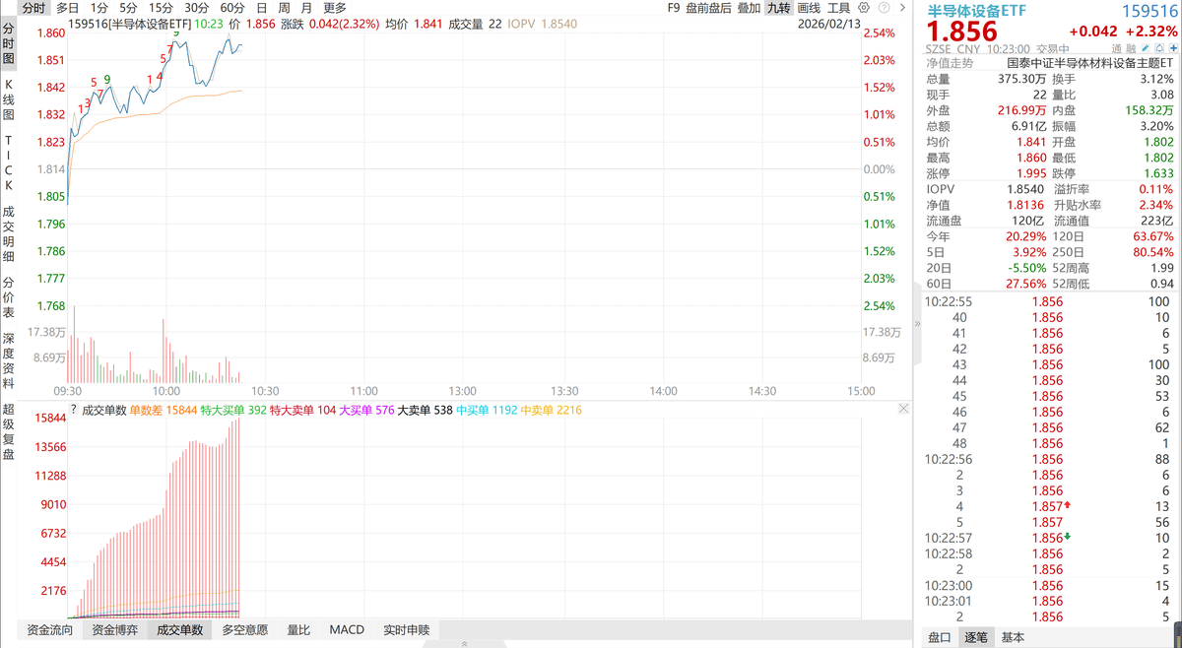Switch to 盘口 tab in right panel
The height and width of the screenshot is (648, 1182).
tap(941, 637)
